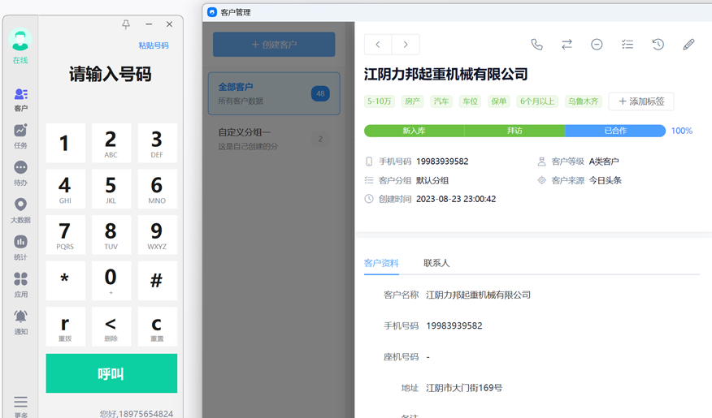Click the 客户管理 window app icon
Image resolution: width=712 pixels, height=418 pixels.
tap(212, 12)
